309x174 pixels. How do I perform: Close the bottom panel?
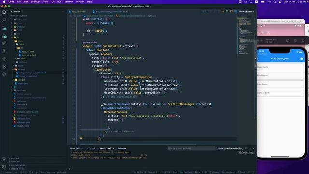coord(254,148)
